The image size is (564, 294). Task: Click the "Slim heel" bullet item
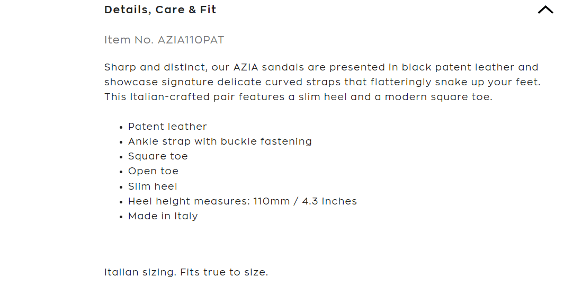[153, 186]
